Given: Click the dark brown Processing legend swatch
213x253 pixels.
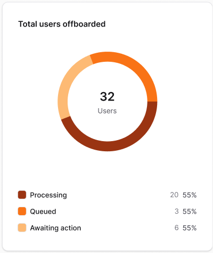Looking at the screenshot, I should 22,195.
